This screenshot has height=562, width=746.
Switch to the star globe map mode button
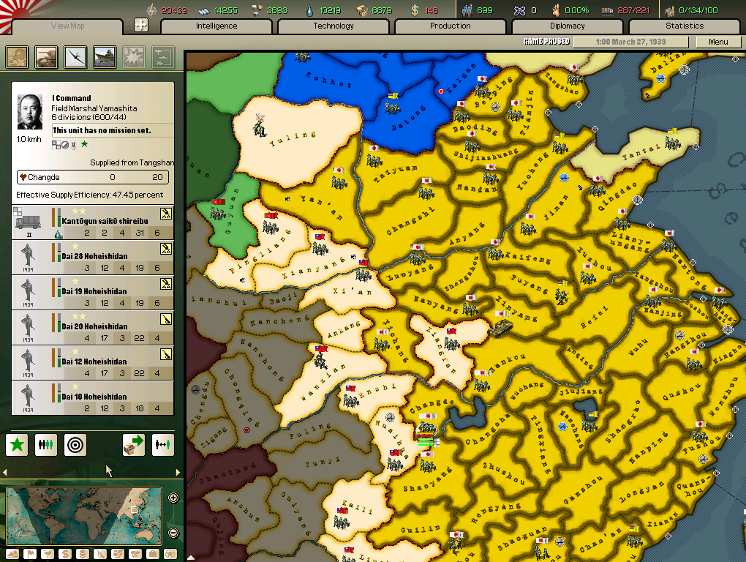tap(170, 554)
